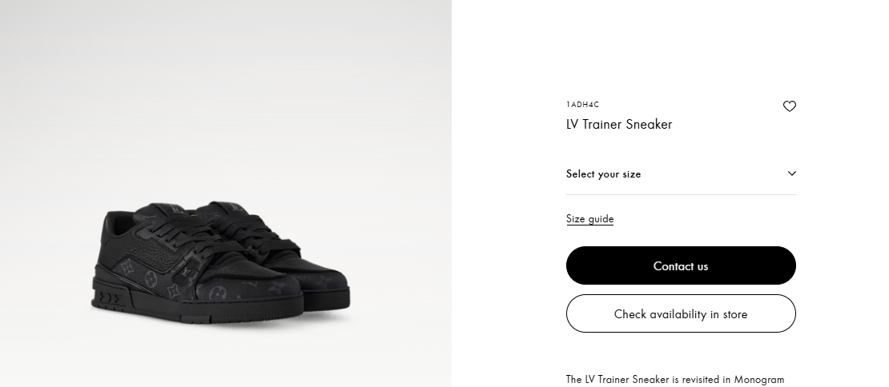Click the chevron arrow on size selector
The image size is (889, 387).
click(791, 174)
